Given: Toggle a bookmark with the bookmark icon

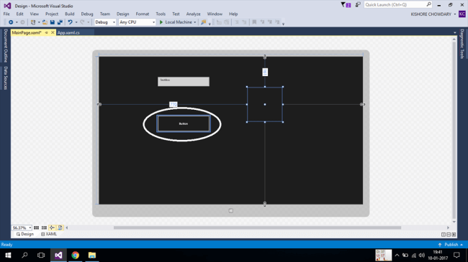Looking at the screenshot, I should pos(254,22).
